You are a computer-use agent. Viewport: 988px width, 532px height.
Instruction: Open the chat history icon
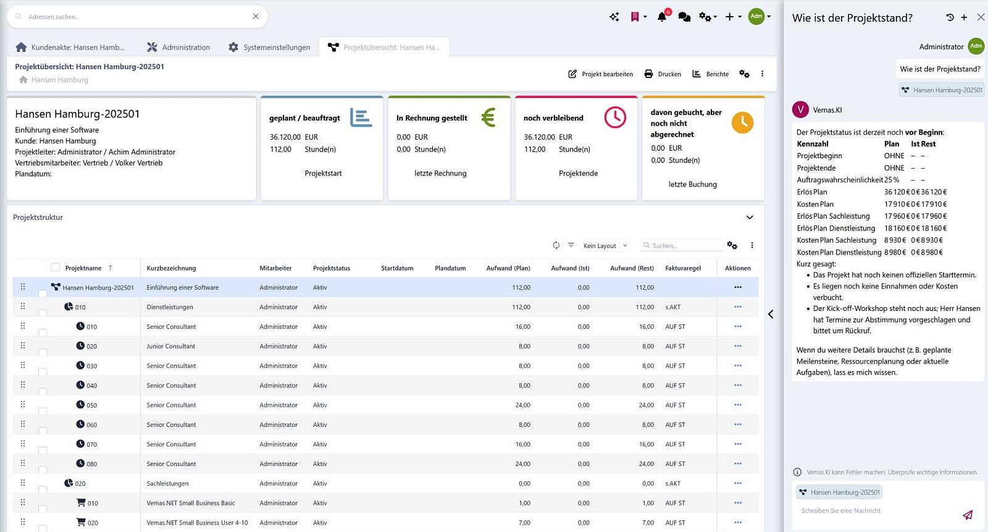pyautogui.click(x=950, y=17)
